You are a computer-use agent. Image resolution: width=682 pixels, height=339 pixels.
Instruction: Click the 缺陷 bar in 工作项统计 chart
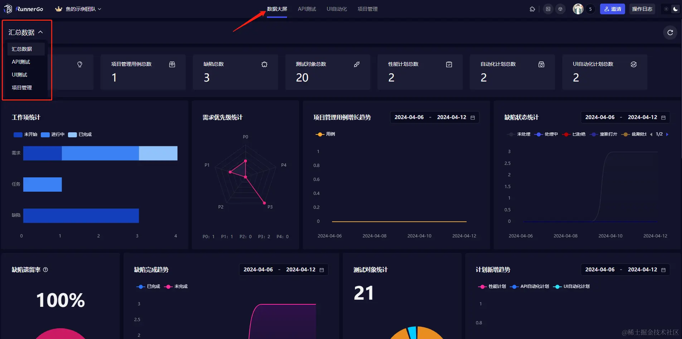[81, 216]
